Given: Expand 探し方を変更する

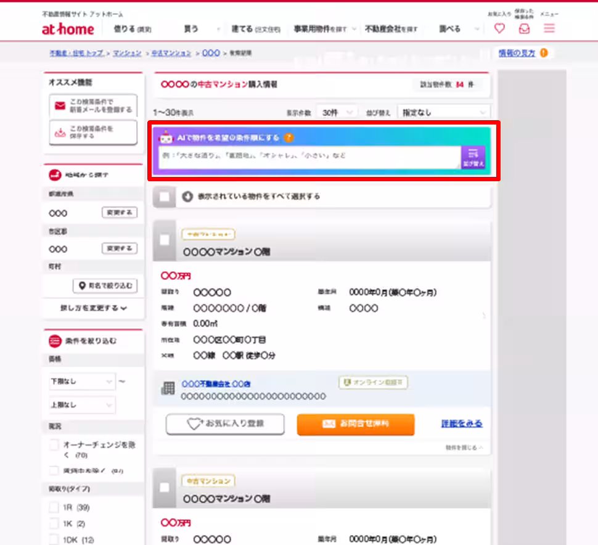Looking at the screenshot, I should (94, 308).
